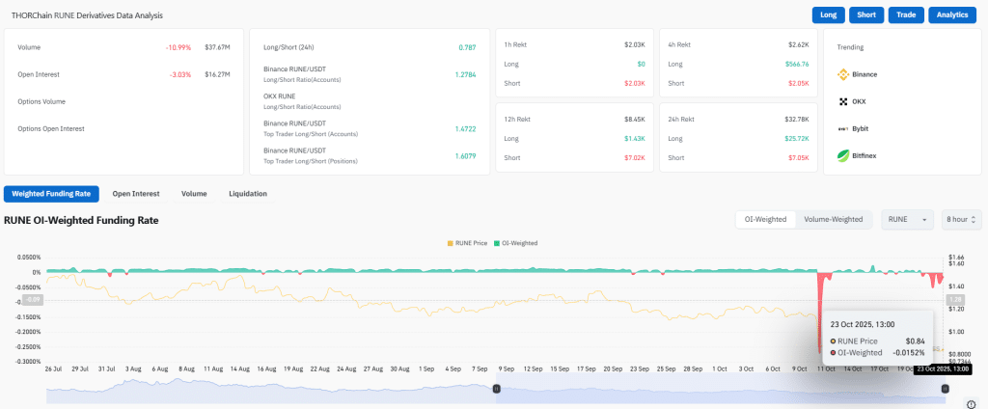988x409 pixels.
Task: Click the right handle of the range slider
Action: pos(946,389)
